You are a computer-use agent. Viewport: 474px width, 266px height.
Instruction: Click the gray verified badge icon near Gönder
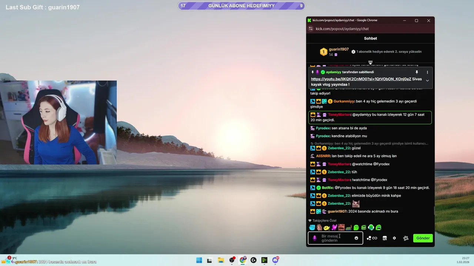point(406,238)
